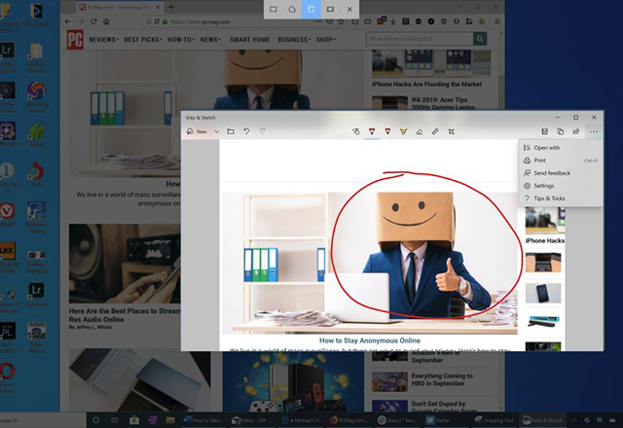The width and height of the screenshot is (623, 428).
Task: Share the snip via share icon
Action: click(x=575, y=131)
